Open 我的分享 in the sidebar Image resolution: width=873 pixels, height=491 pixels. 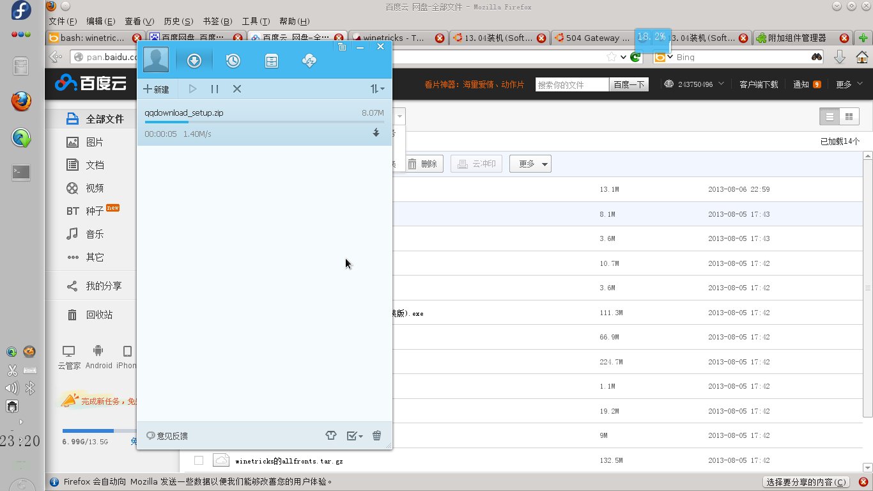(95, 286)
